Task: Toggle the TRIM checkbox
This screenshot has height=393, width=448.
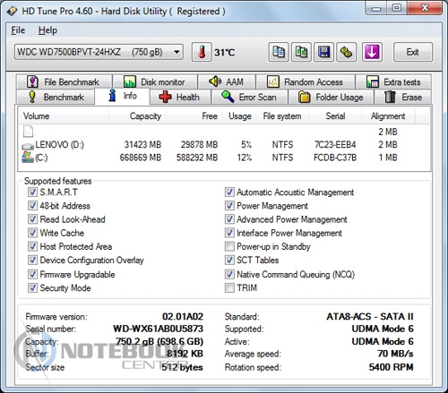Action: [229, 287]
